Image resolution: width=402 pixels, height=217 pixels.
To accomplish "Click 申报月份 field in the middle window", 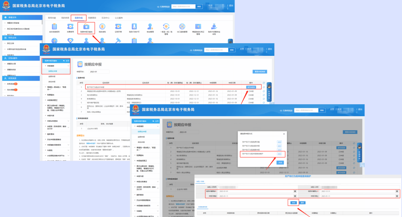I will coord(99,72).
